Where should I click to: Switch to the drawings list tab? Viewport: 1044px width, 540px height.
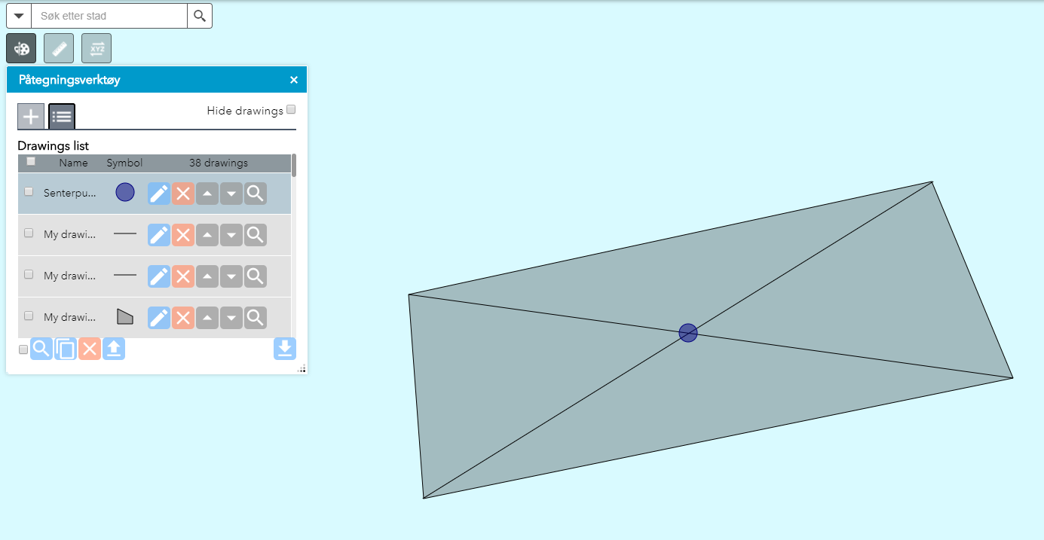click(62, 117)
